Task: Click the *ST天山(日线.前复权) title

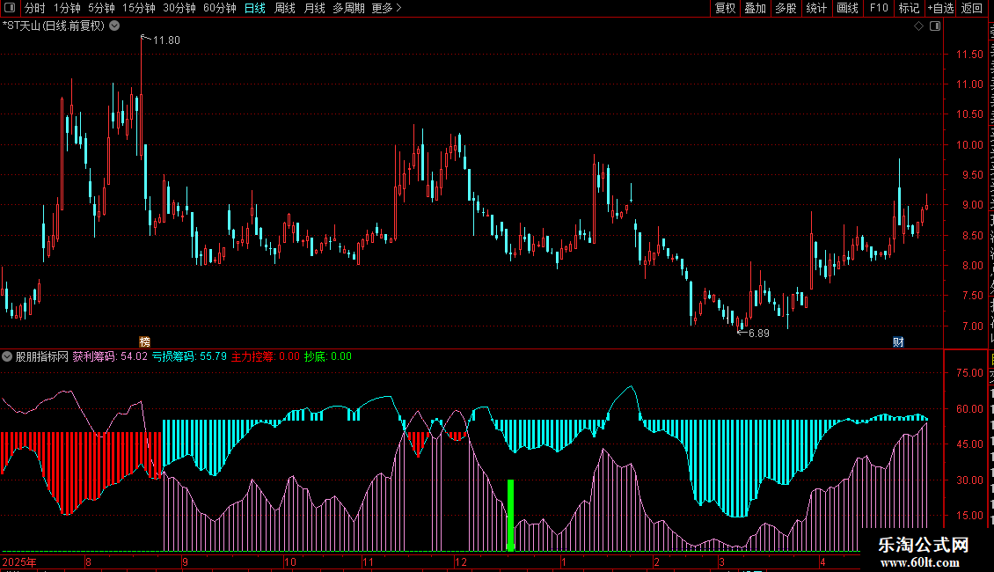Action: [x=54, y=26]
